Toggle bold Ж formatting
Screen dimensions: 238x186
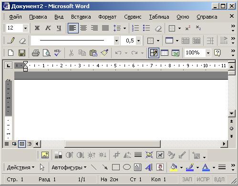37,28
